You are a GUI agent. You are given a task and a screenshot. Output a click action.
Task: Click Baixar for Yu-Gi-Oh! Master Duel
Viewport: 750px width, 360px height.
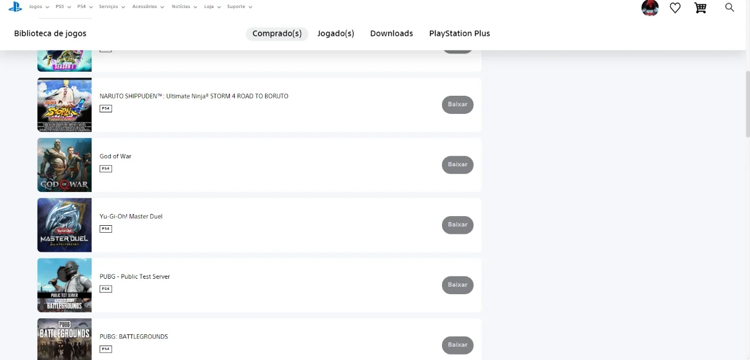pos(457,225)
